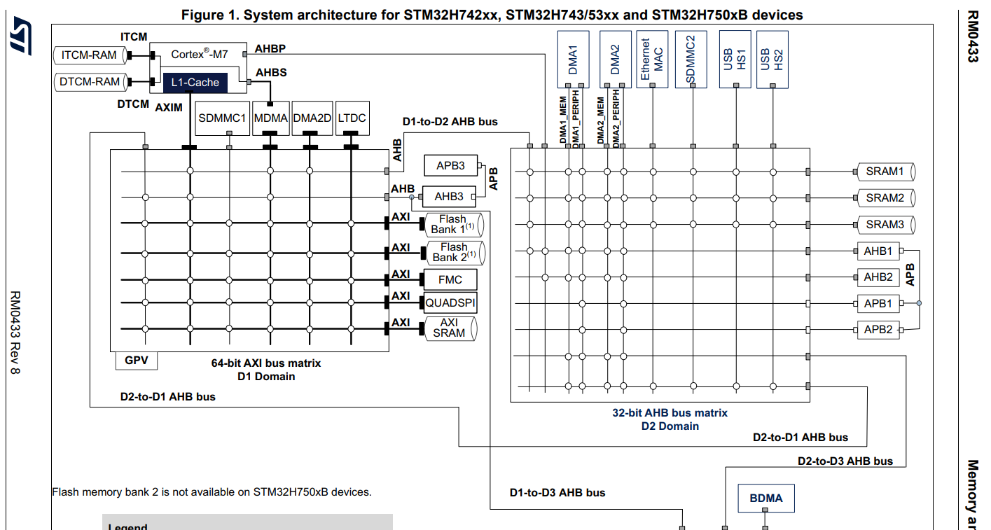
Task: Select the BDMA block
Action: (x=766, y=498)
